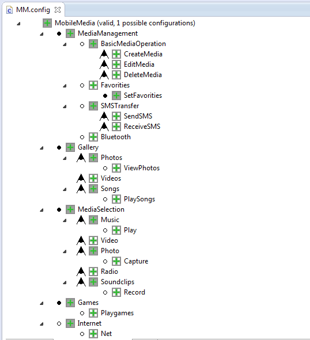The width and height of the screenshot is (310, 340).
Task: Select the Bluetooth tree row
Action: tap(116, 137)
